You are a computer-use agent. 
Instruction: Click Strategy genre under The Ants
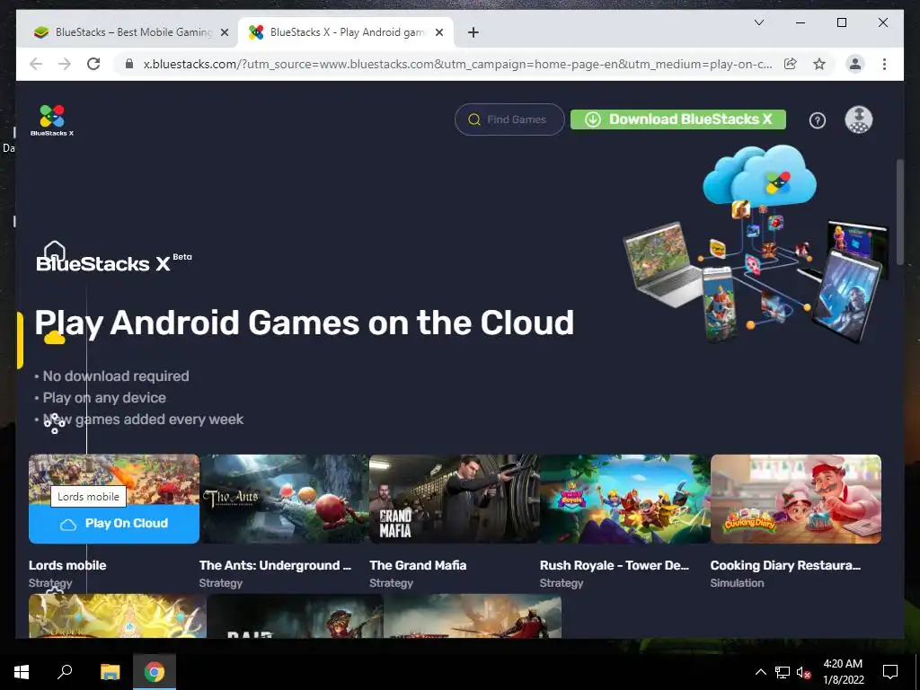click(221, 583)
